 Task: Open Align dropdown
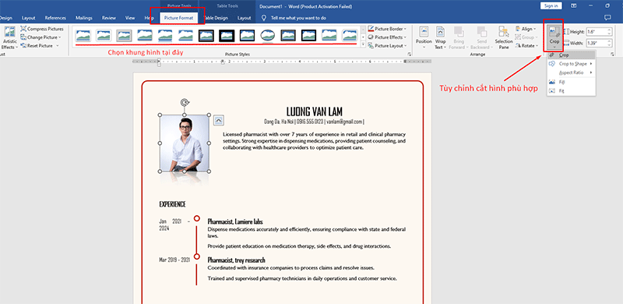[525, 29]
